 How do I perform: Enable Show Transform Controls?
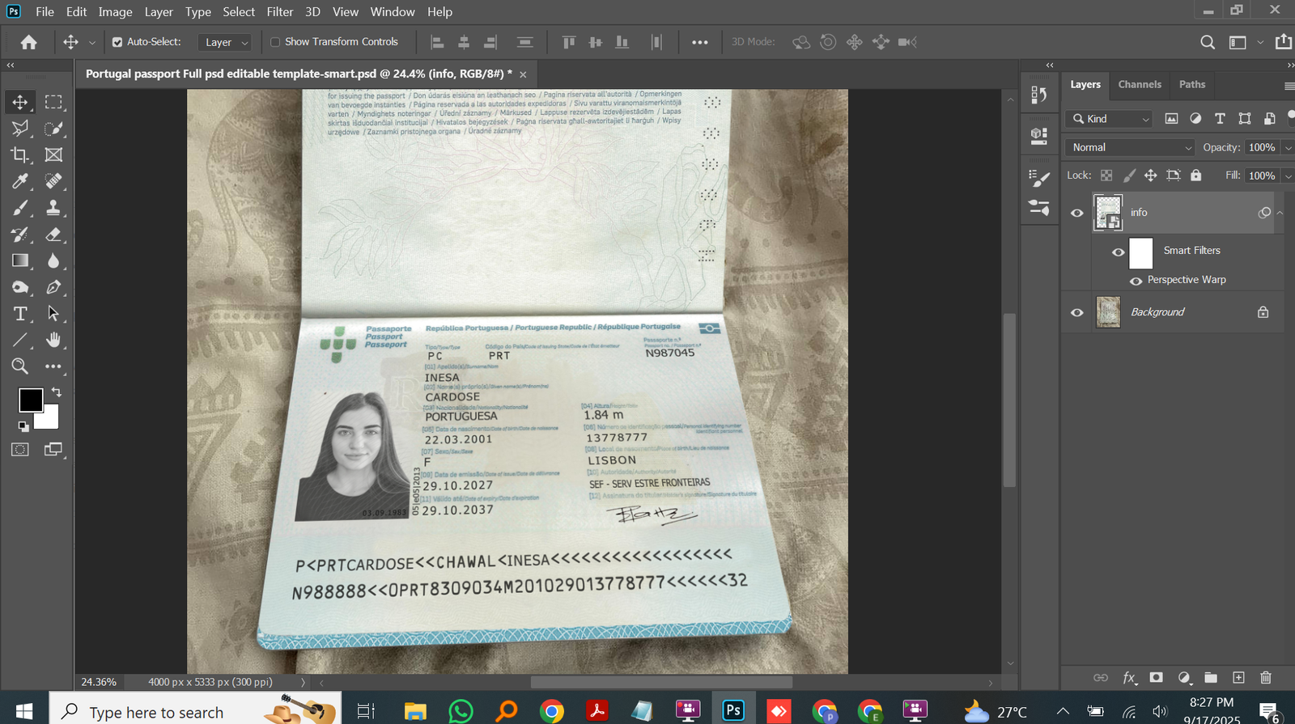[275, 42]
